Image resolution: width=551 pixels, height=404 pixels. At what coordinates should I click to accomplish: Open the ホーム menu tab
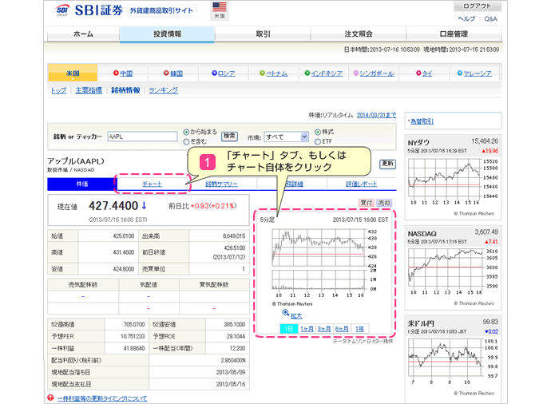(x=83, y=34)
